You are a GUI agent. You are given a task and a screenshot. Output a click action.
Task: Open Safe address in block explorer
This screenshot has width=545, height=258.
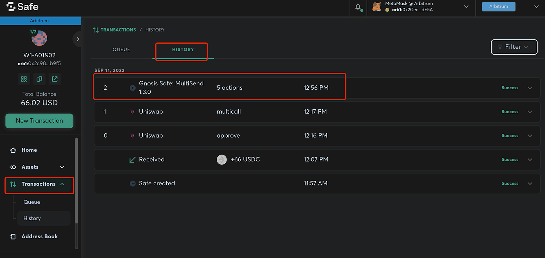pos(55,79)
